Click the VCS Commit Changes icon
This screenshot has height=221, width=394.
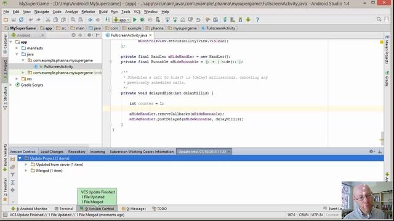coord(175,20)
